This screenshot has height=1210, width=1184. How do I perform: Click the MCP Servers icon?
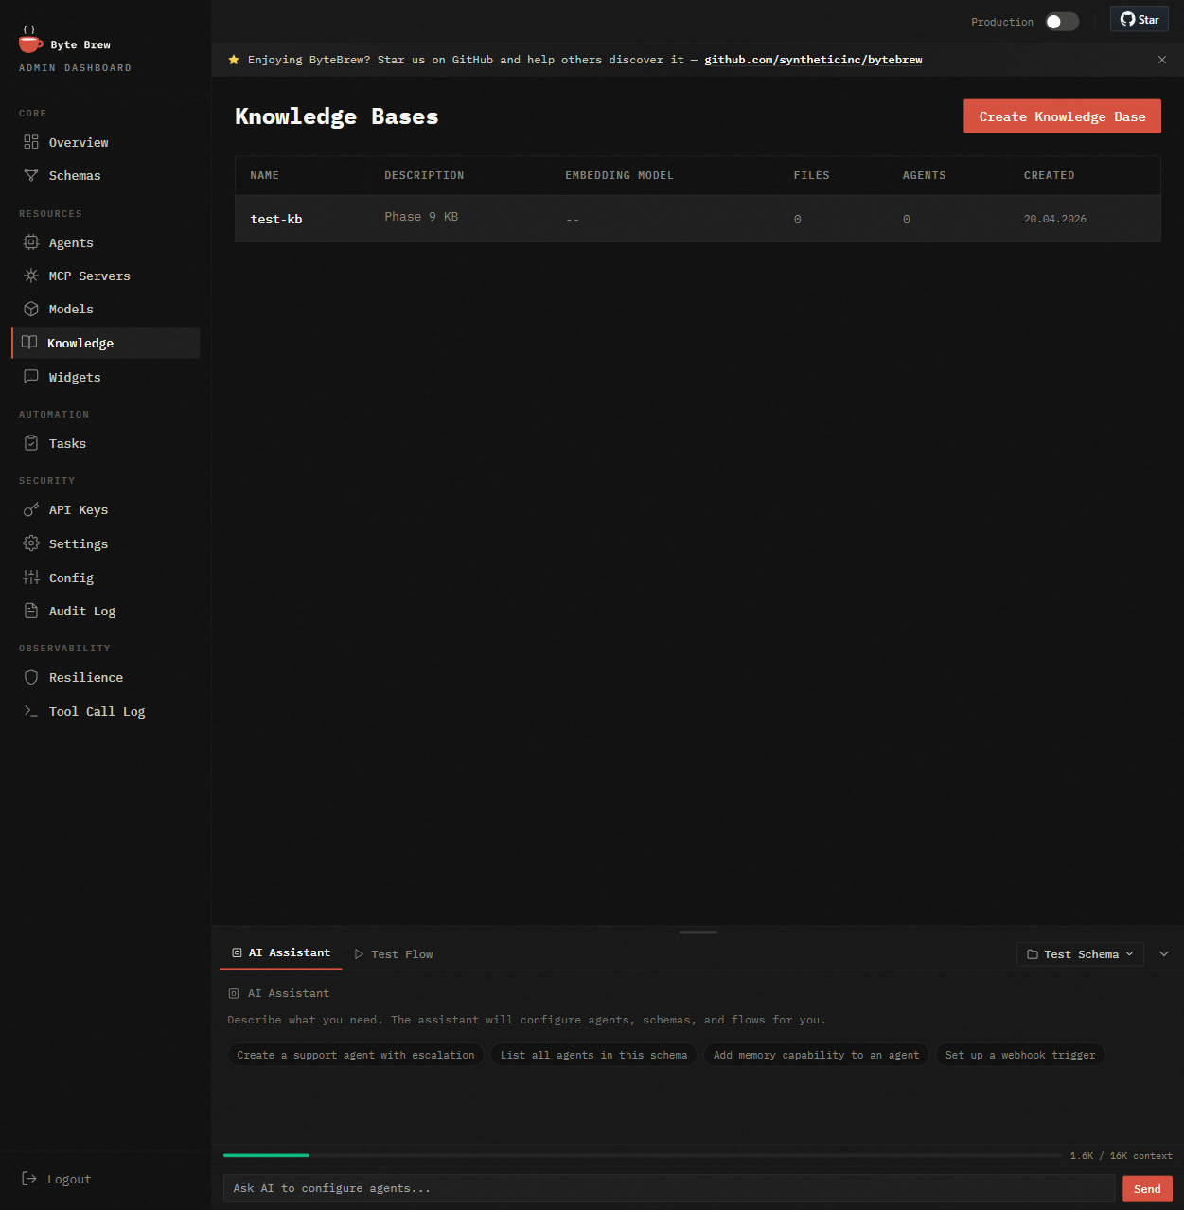(x=31, y=276)
